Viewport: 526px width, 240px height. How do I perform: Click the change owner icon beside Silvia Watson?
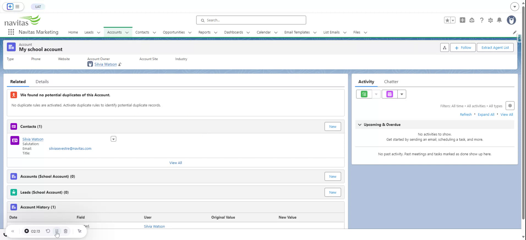click(x=120, y=64)
